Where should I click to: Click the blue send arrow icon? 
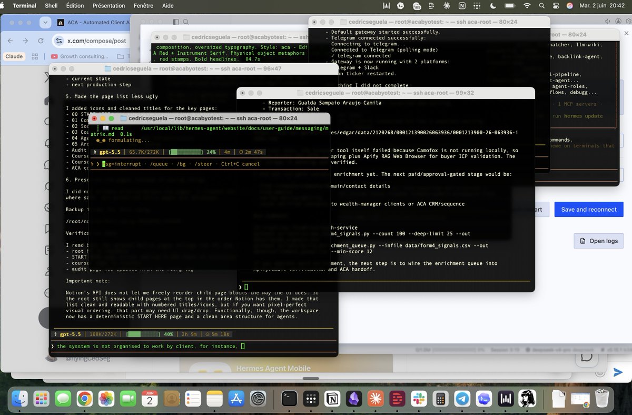pos(618,372)
